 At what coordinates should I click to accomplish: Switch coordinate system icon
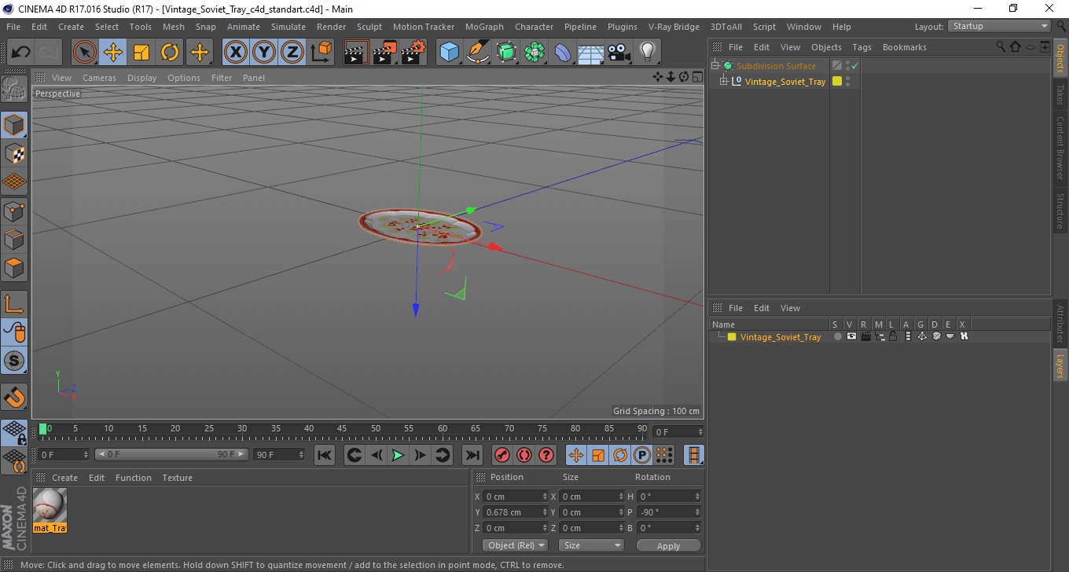[321, 53]
